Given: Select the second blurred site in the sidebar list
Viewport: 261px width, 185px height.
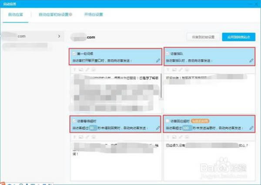Looking at the screenshot, I should [17, 46].
